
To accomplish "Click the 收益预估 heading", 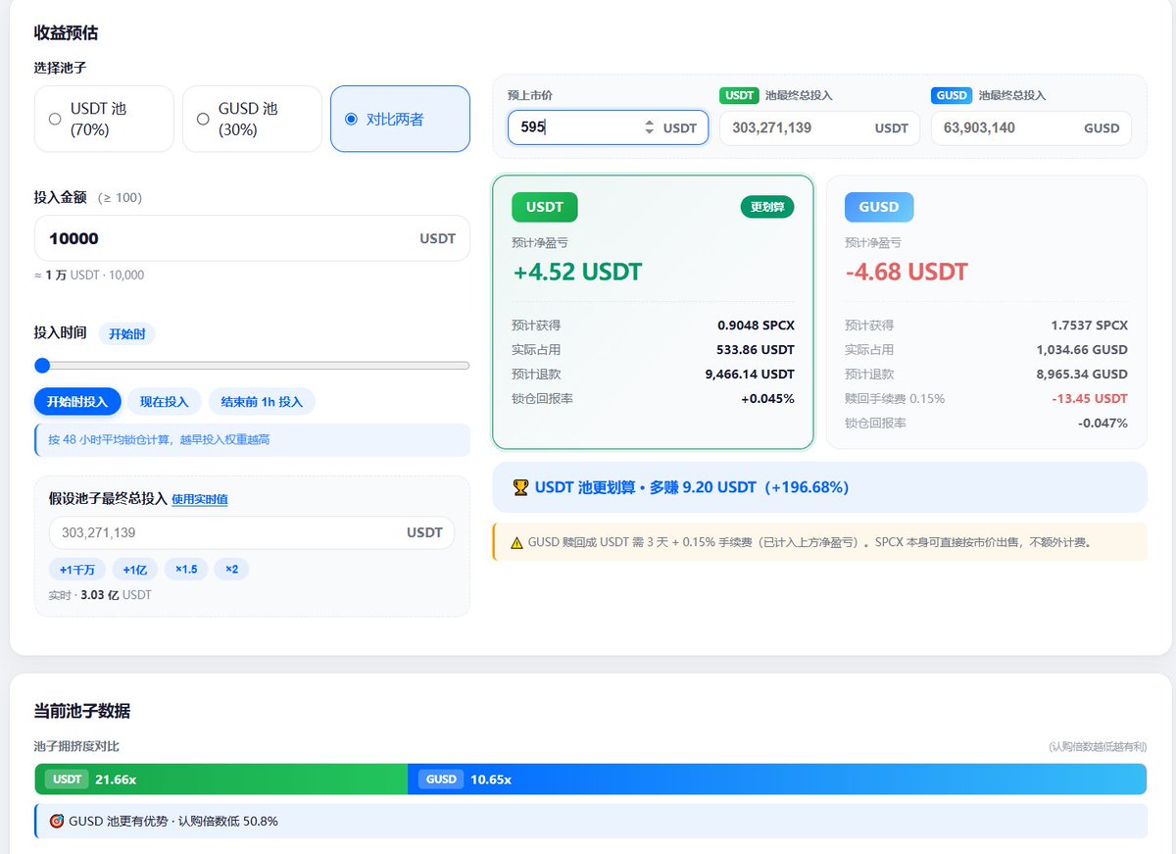I will 66,33.
